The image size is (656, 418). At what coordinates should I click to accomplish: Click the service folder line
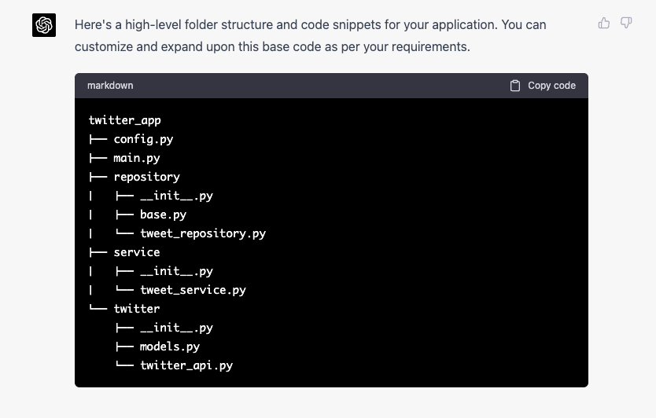(x=136, y=252)
